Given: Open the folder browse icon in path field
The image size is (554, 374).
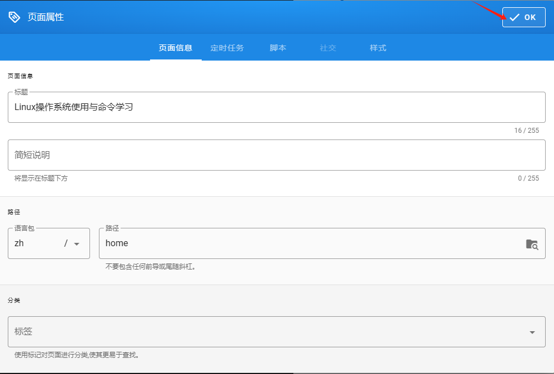Looking at the screenshot, I should (532, 244).
